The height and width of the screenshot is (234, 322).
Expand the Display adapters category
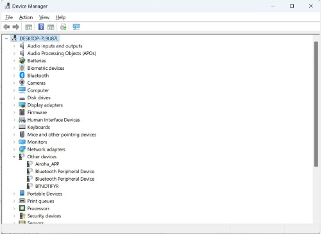14,105
